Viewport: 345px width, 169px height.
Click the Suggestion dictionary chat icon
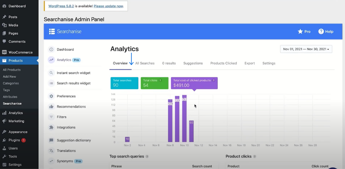pos(51,140)
